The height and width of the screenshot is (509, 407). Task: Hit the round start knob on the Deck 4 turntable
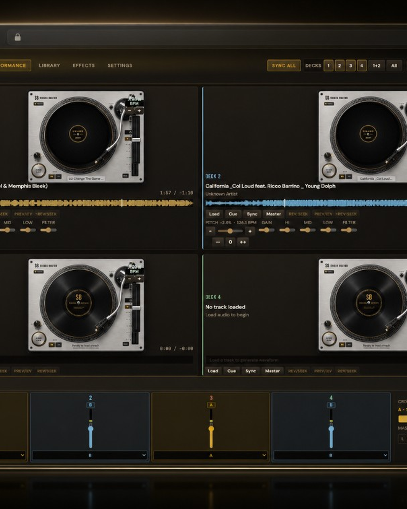coord(329,338)
